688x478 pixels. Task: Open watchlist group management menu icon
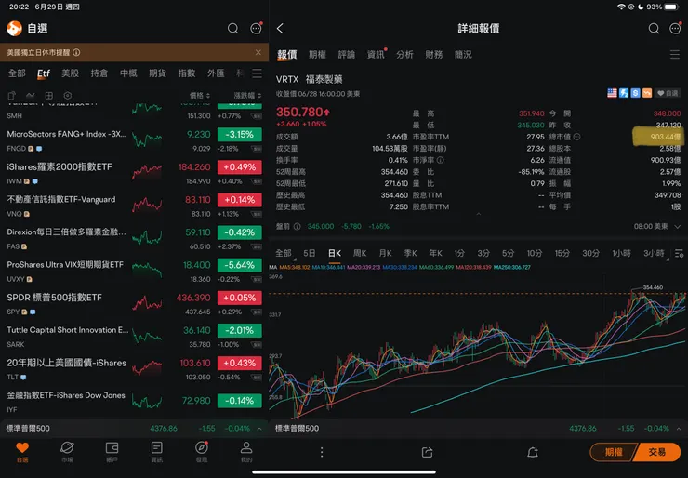[258, 73]
